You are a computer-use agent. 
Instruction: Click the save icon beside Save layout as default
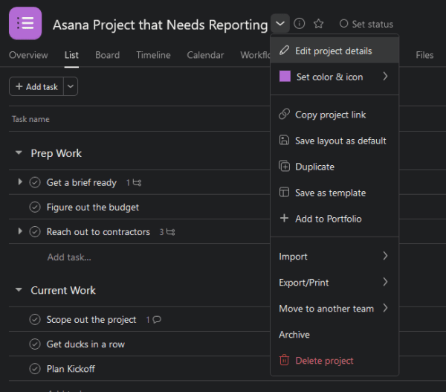click(x=284, y=140)
